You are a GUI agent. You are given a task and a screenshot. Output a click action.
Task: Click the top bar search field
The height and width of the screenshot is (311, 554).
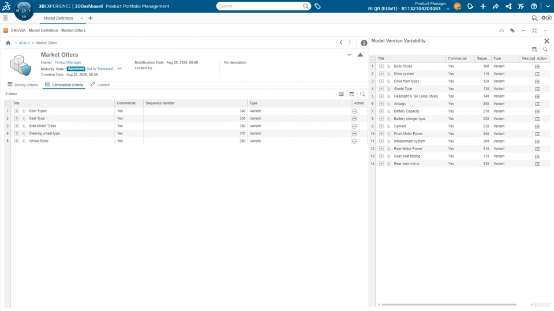coord(260,6)
